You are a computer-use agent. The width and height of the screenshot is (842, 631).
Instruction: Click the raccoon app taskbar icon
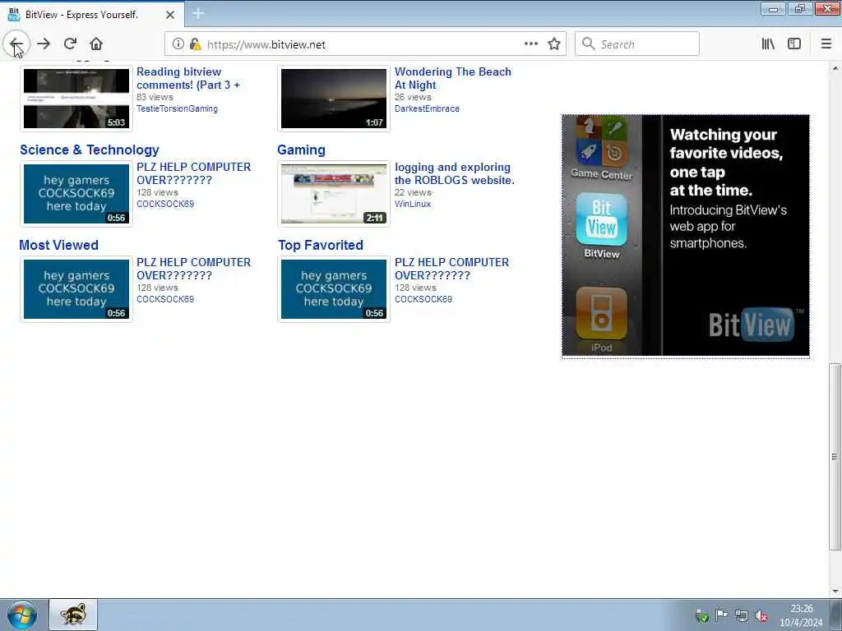click(x=73, y=615)
